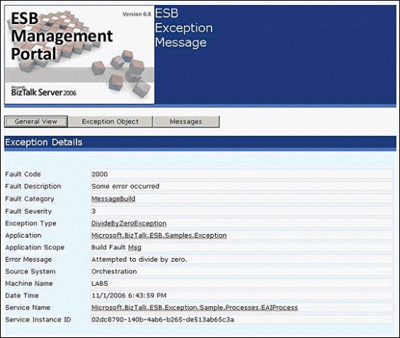Click the Machine Name LABS field
Viewport: 400px width, 338px height.
(x=242, y=283)
